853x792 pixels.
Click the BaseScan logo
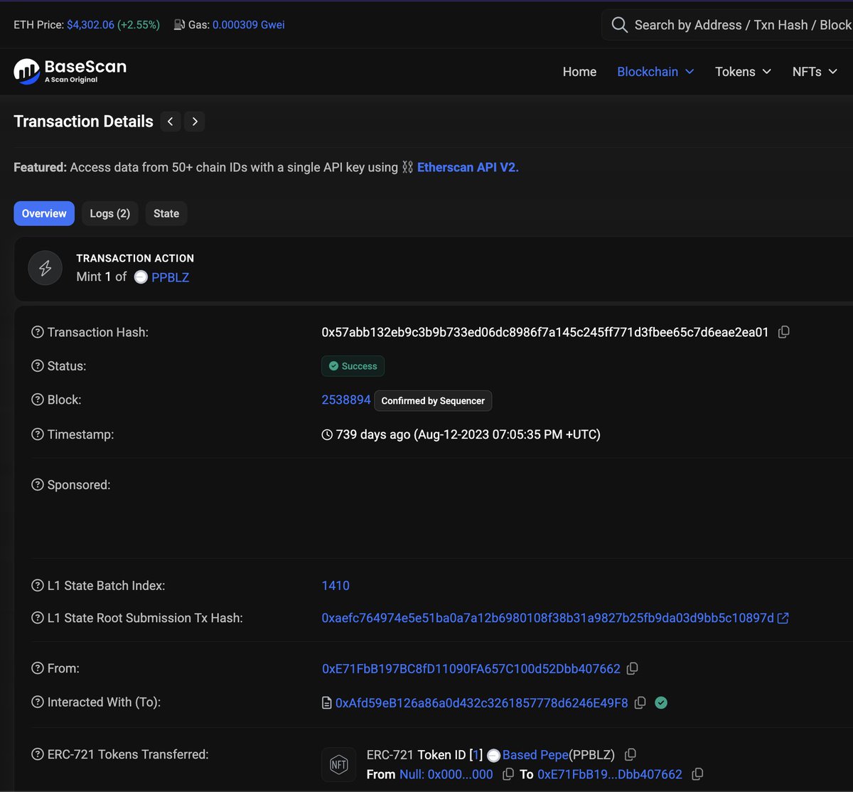point(70,70)
